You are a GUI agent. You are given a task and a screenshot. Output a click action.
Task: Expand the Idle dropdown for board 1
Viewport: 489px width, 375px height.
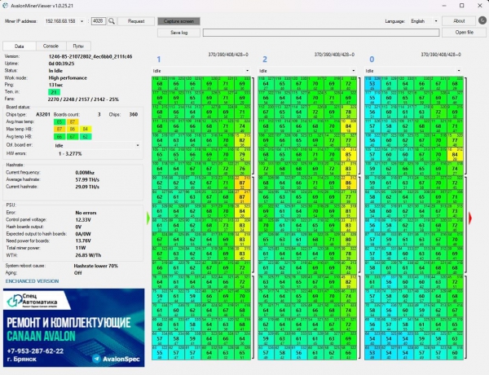click(200, 72)
